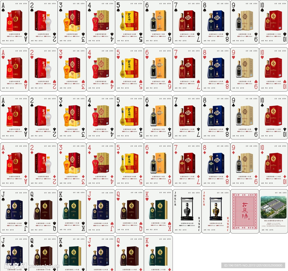Click the 10 of Spades card
Image resolution: width=288 pixels, height=271 pixels.
click(274, 22)
